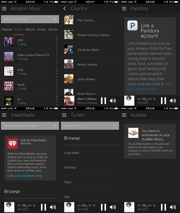Tap Now Playing album art on Pandora screen

(x=129, y=101)
